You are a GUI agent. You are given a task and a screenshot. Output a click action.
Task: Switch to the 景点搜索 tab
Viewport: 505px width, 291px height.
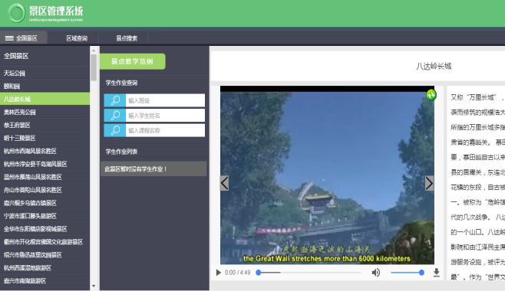(x=127, y=38)
